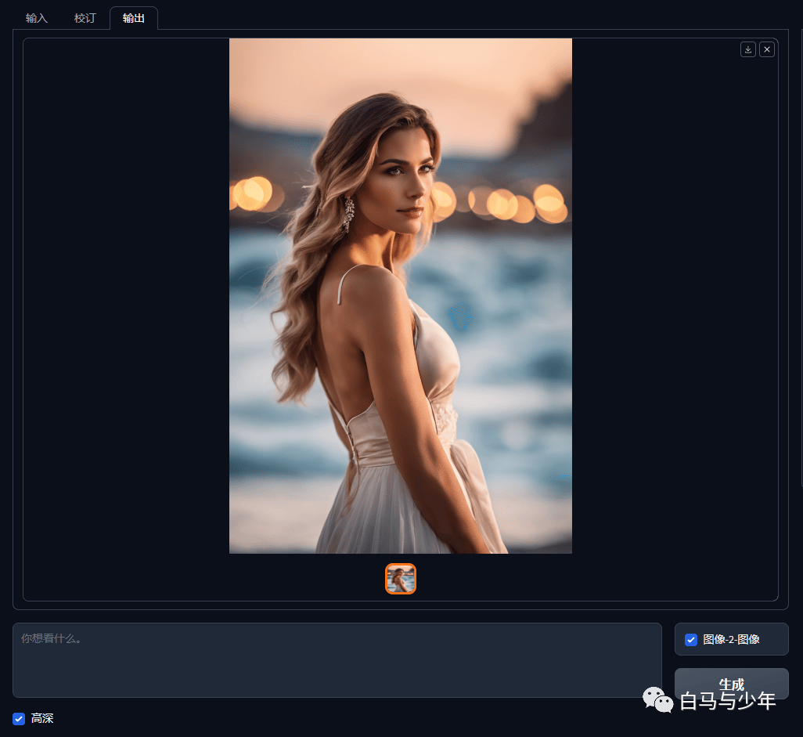Select the gallery thumbnail below the image
Viewport: 803px width, 737px height.
click(401, 579)
